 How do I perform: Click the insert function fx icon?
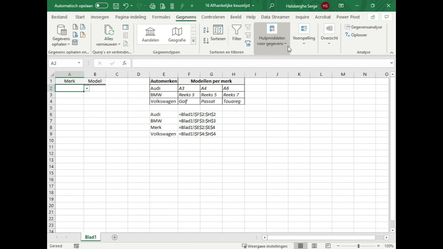pos(125,63)
